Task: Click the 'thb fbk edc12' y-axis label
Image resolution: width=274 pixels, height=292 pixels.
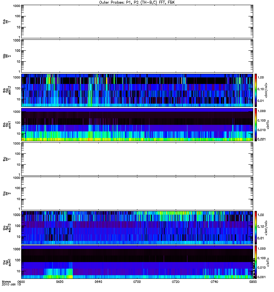Action: 7,90
